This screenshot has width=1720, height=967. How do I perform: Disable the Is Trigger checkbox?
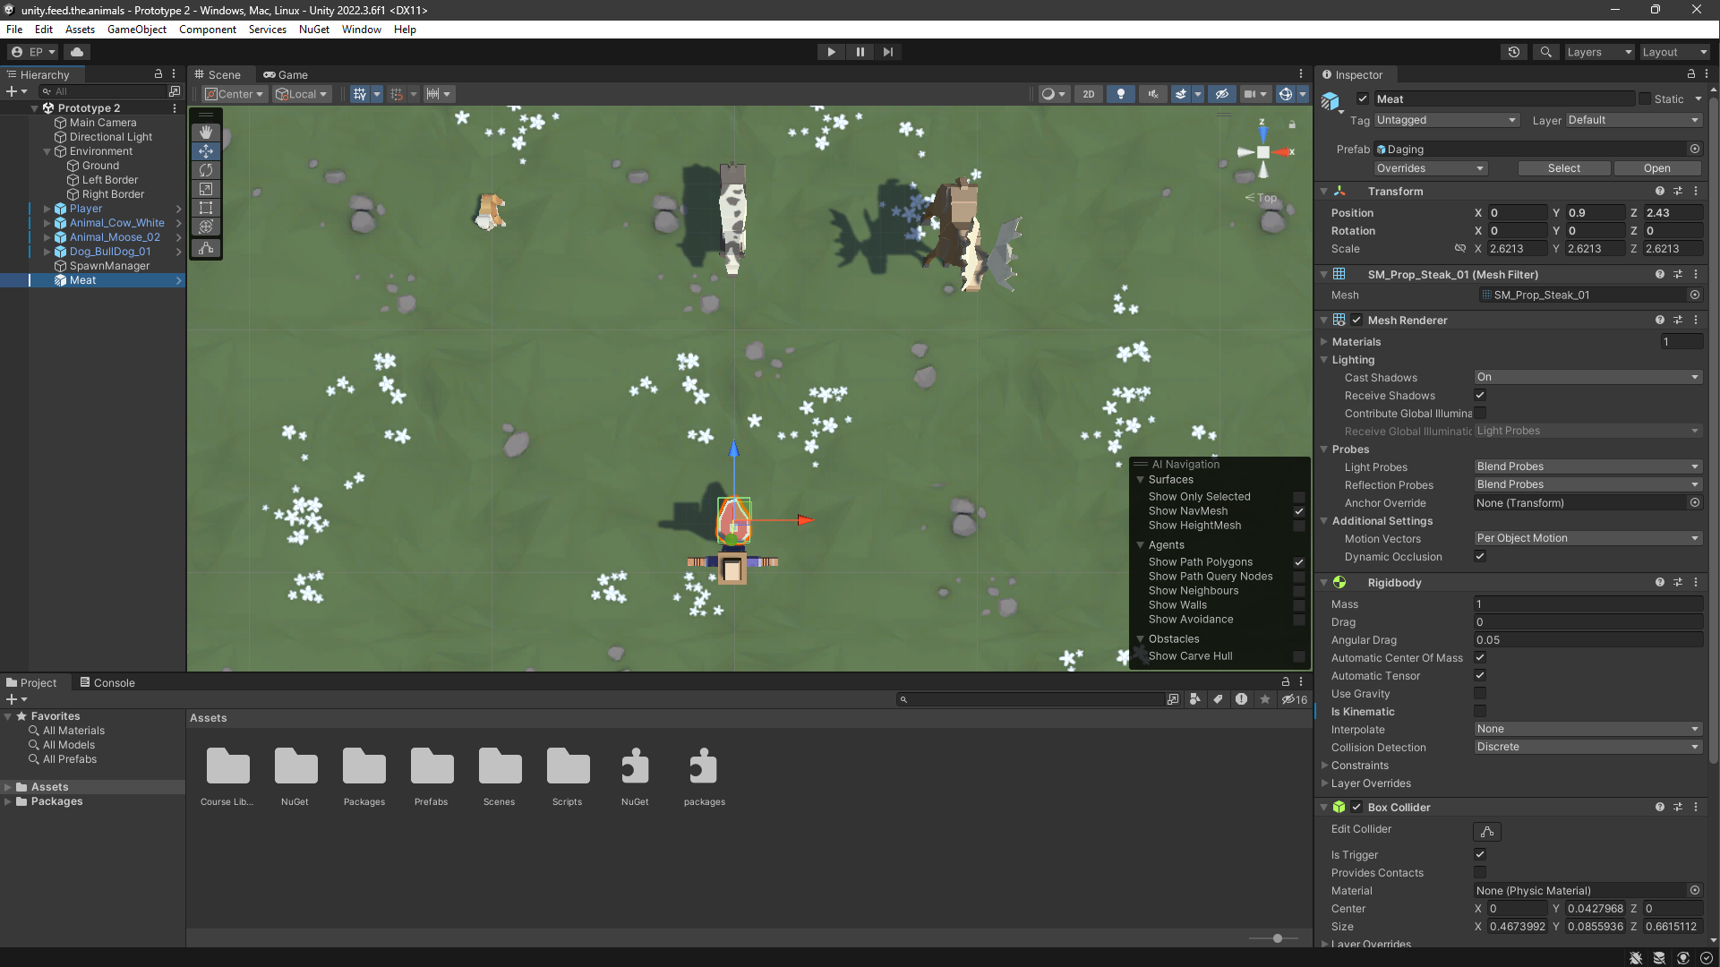1480,854
